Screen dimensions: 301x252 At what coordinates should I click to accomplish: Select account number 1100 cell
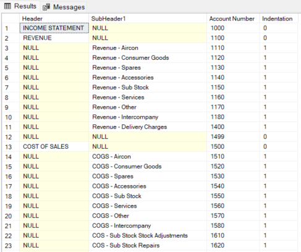point(233,38)
